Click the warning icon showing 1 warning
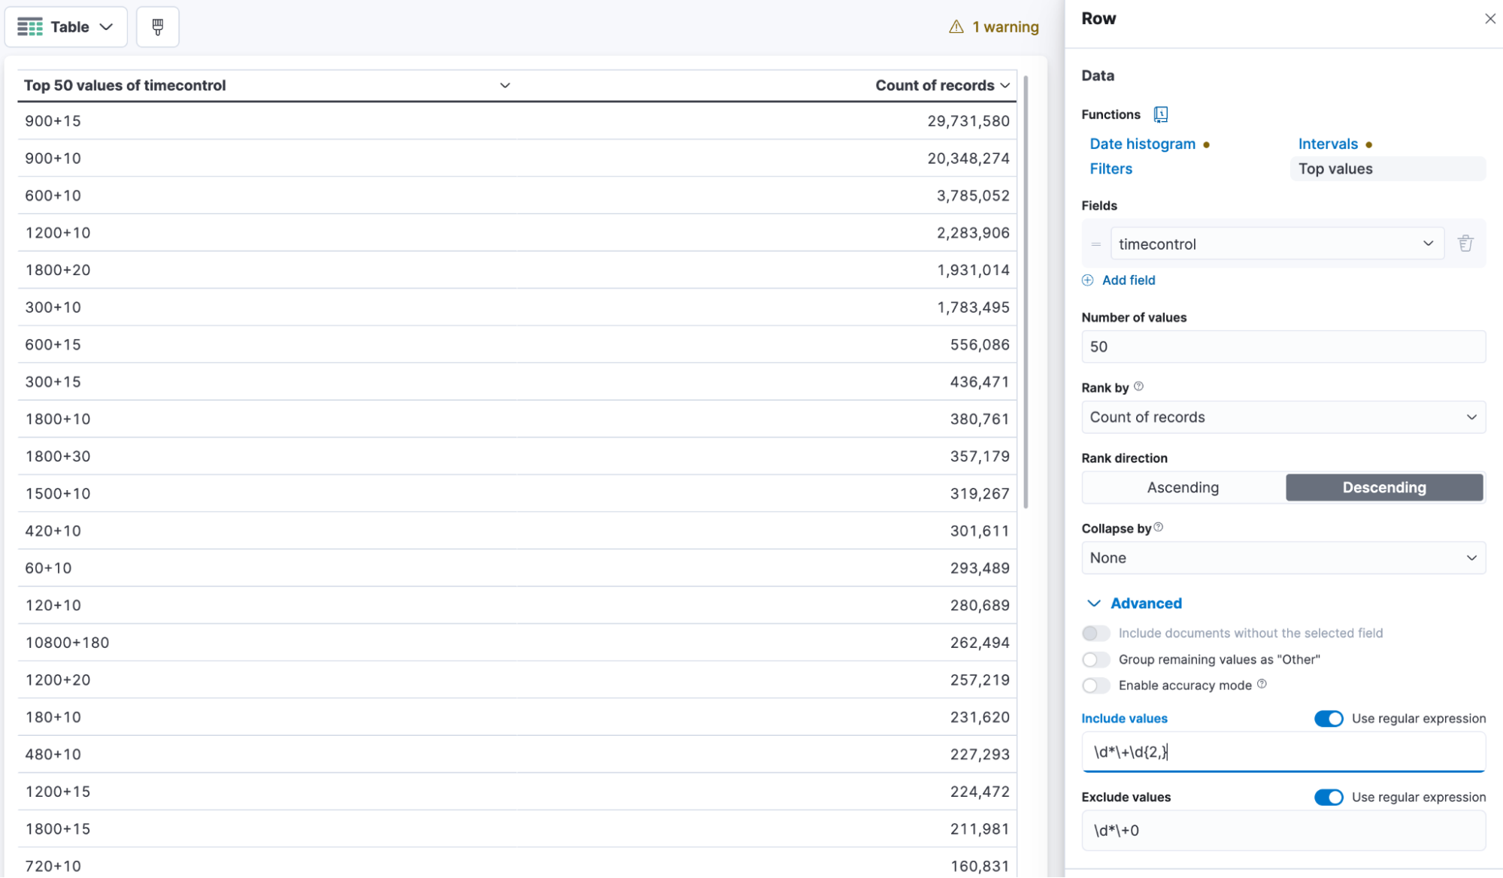 (954, 26)
